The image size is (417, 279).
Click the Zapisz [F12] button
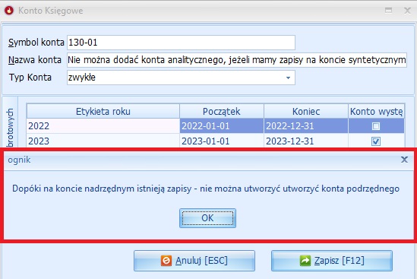tap(332, 261)
